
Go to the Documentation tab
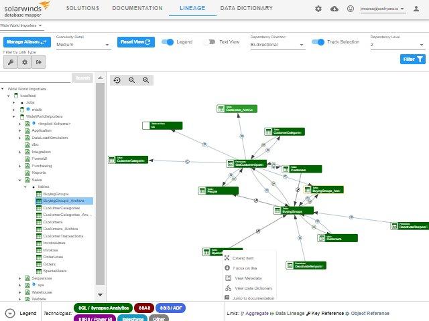point(137,8)
